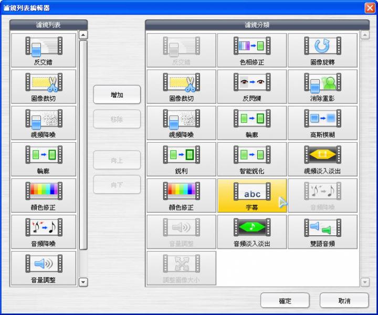The image size is (378, 315).
Task: Click the greyed 音量調整 category tile
Action: point(181,232)
